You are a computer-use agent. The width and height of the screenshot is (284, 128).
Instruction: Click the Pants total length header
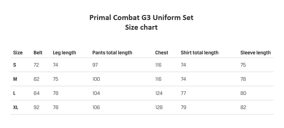pos(112,53)
